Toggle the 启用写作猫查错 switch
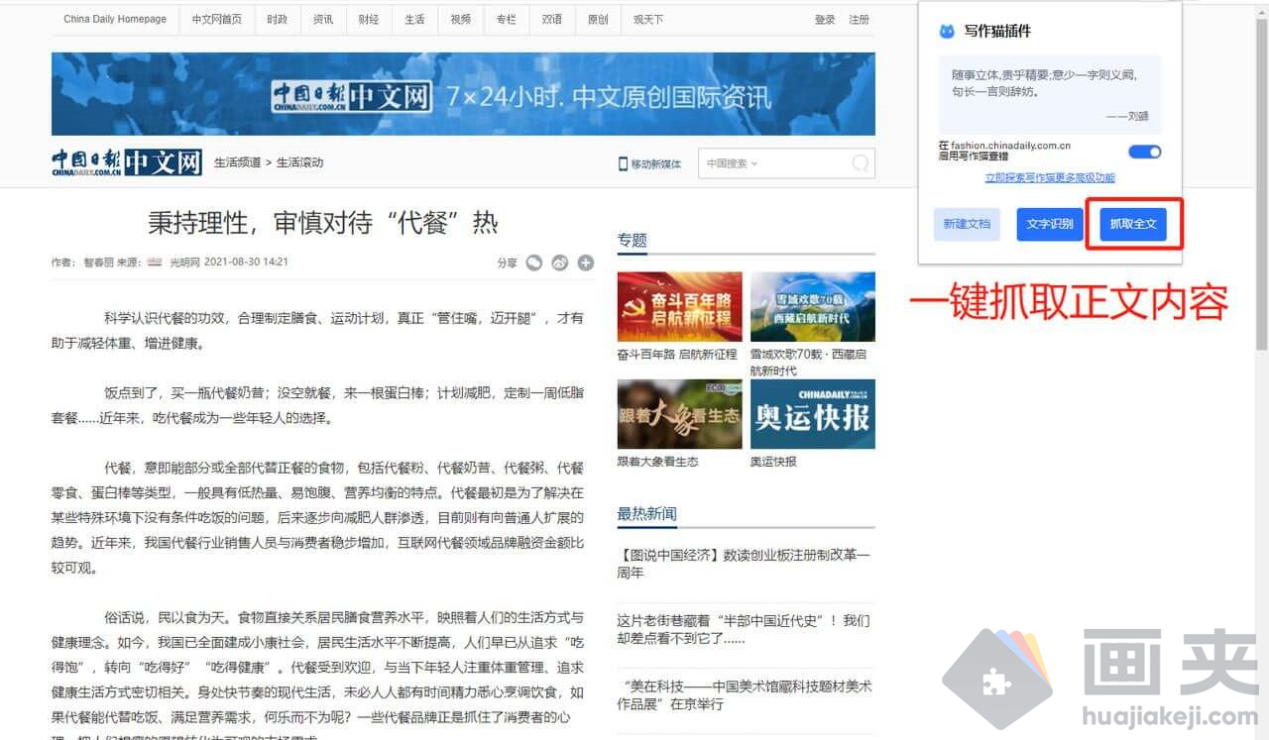Viewport: 1269px width, 740px height. point(1144,152)
